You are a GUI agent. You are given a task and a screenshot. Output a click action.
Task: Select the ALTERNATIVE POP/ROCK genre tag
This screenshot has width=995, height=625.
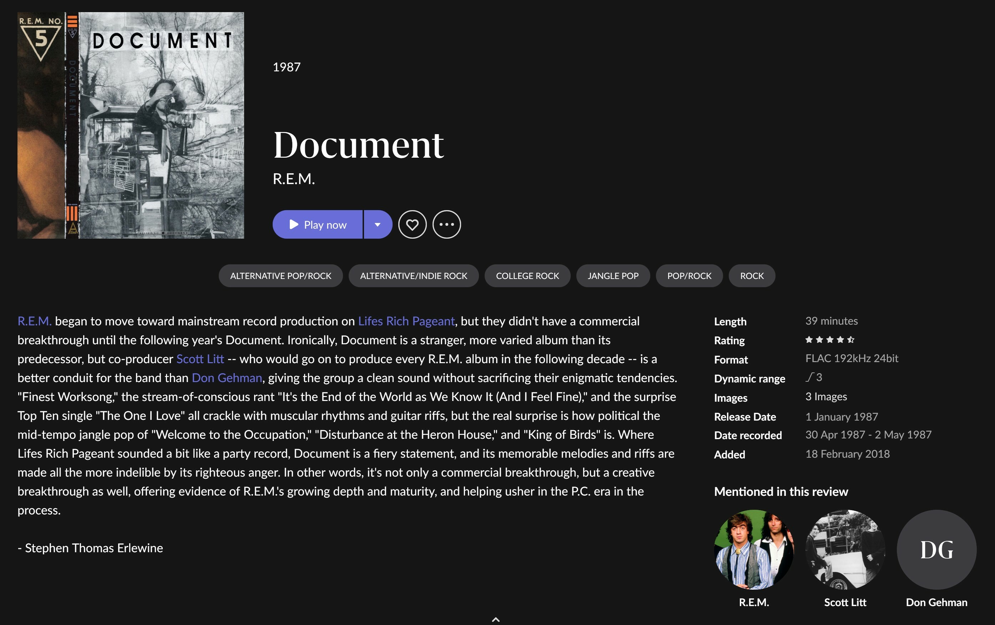(x=281, y=275)
